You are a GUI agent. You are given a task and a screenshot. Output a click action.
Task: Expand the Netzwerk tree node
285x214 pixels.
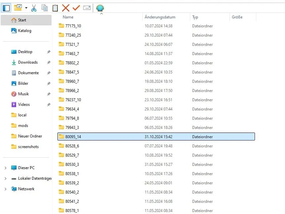click(5, 189)
